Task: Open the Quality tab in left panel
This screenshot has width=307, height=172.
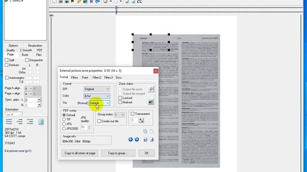Action: pyautogui.click(x=11, y=50)
